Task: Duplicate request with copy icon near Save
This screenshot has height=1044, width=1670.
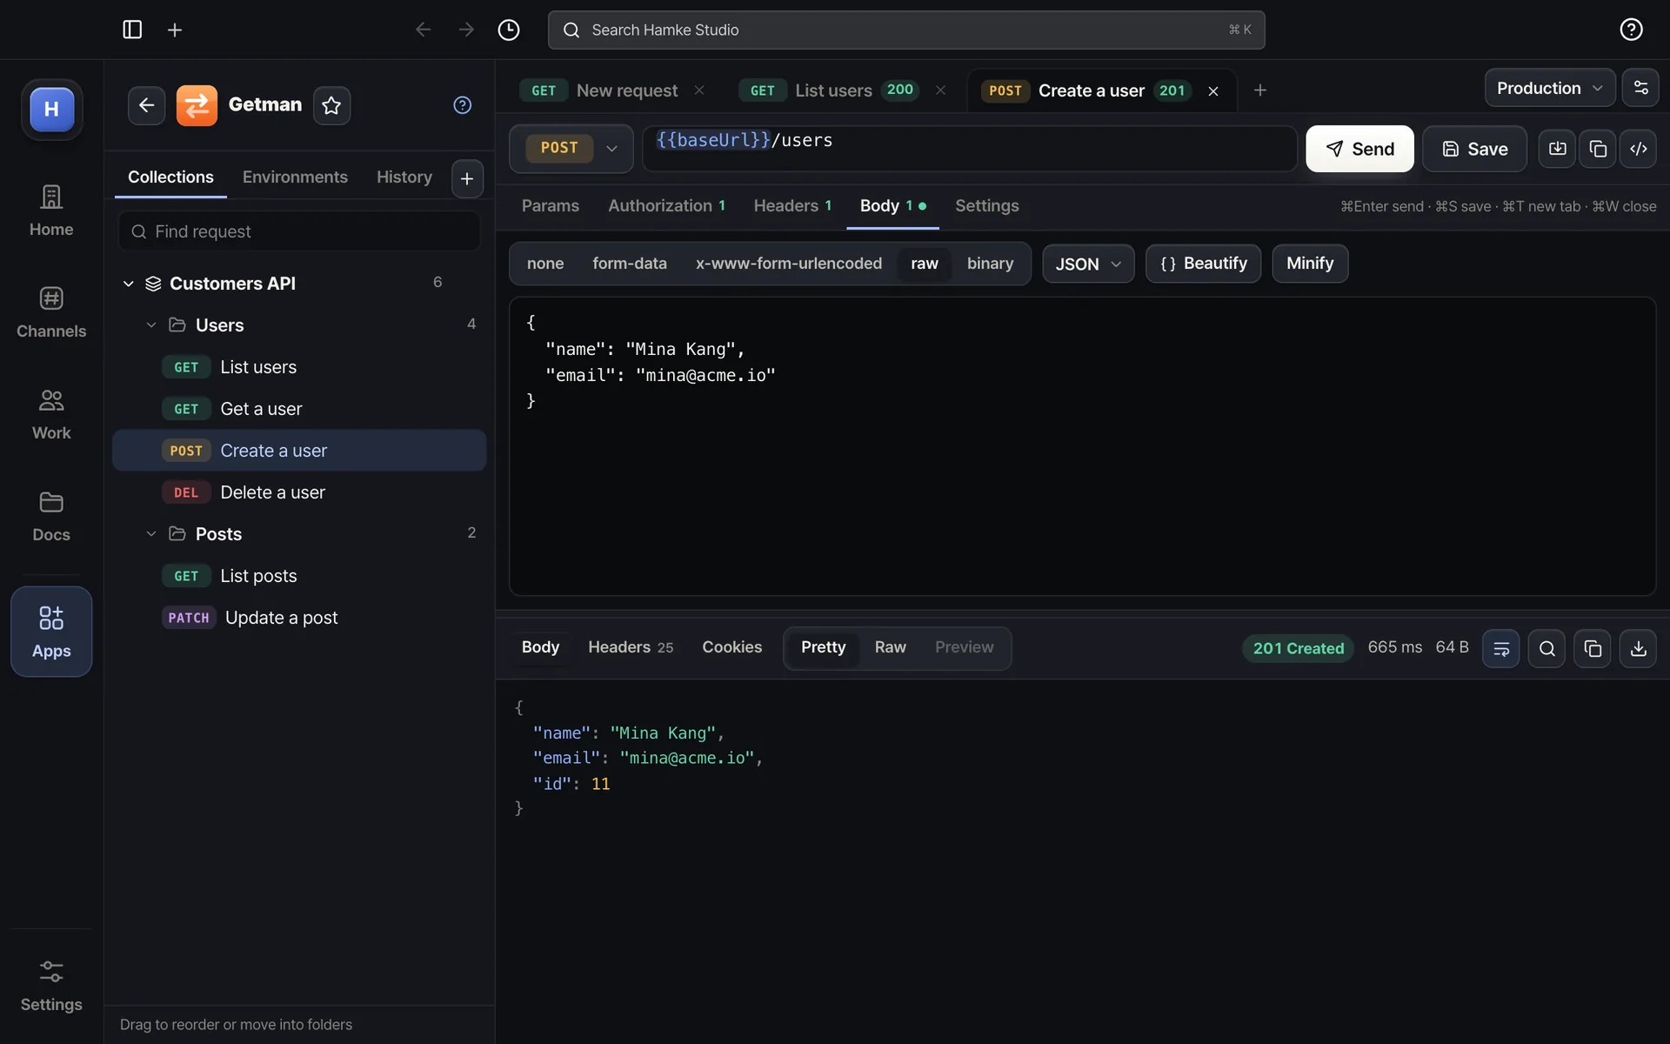Action: pos(1598,149)
